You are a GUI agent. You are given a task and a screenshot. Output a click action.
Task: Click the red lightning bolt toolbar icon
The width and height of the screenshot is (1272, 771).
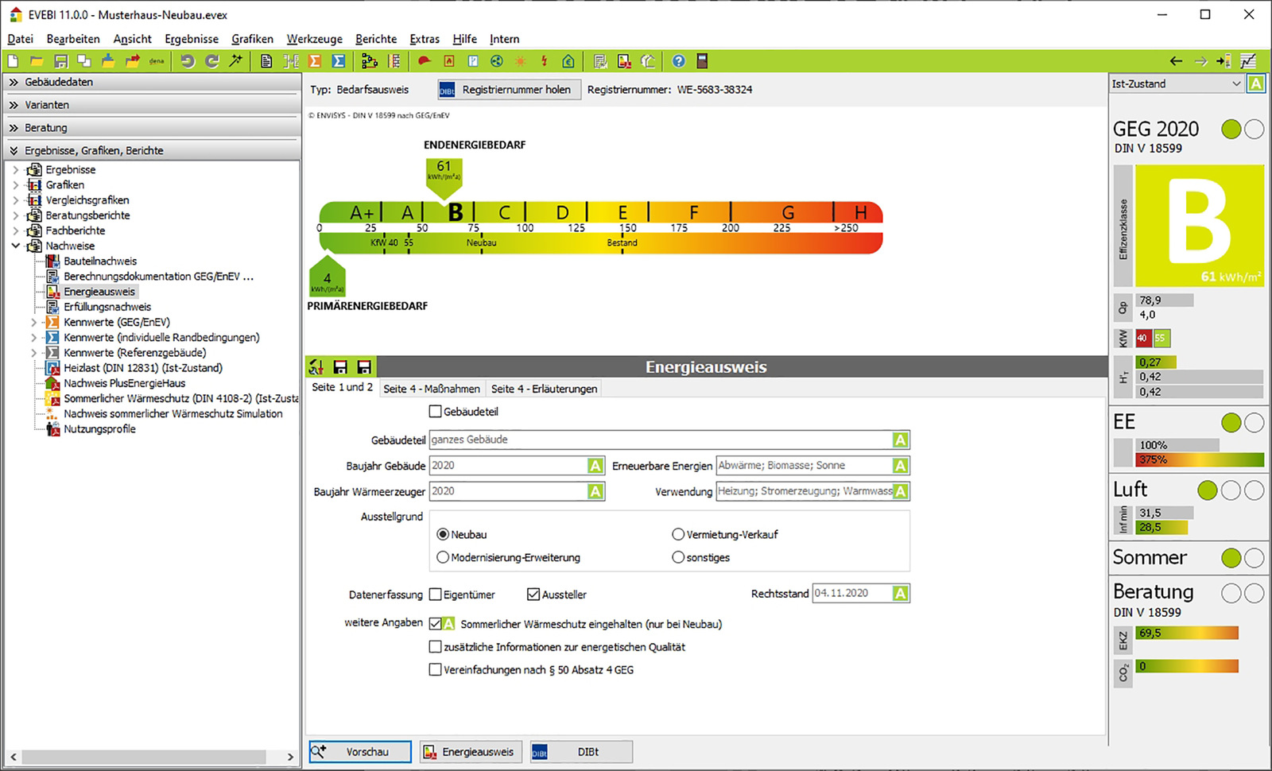pos(544,61)
